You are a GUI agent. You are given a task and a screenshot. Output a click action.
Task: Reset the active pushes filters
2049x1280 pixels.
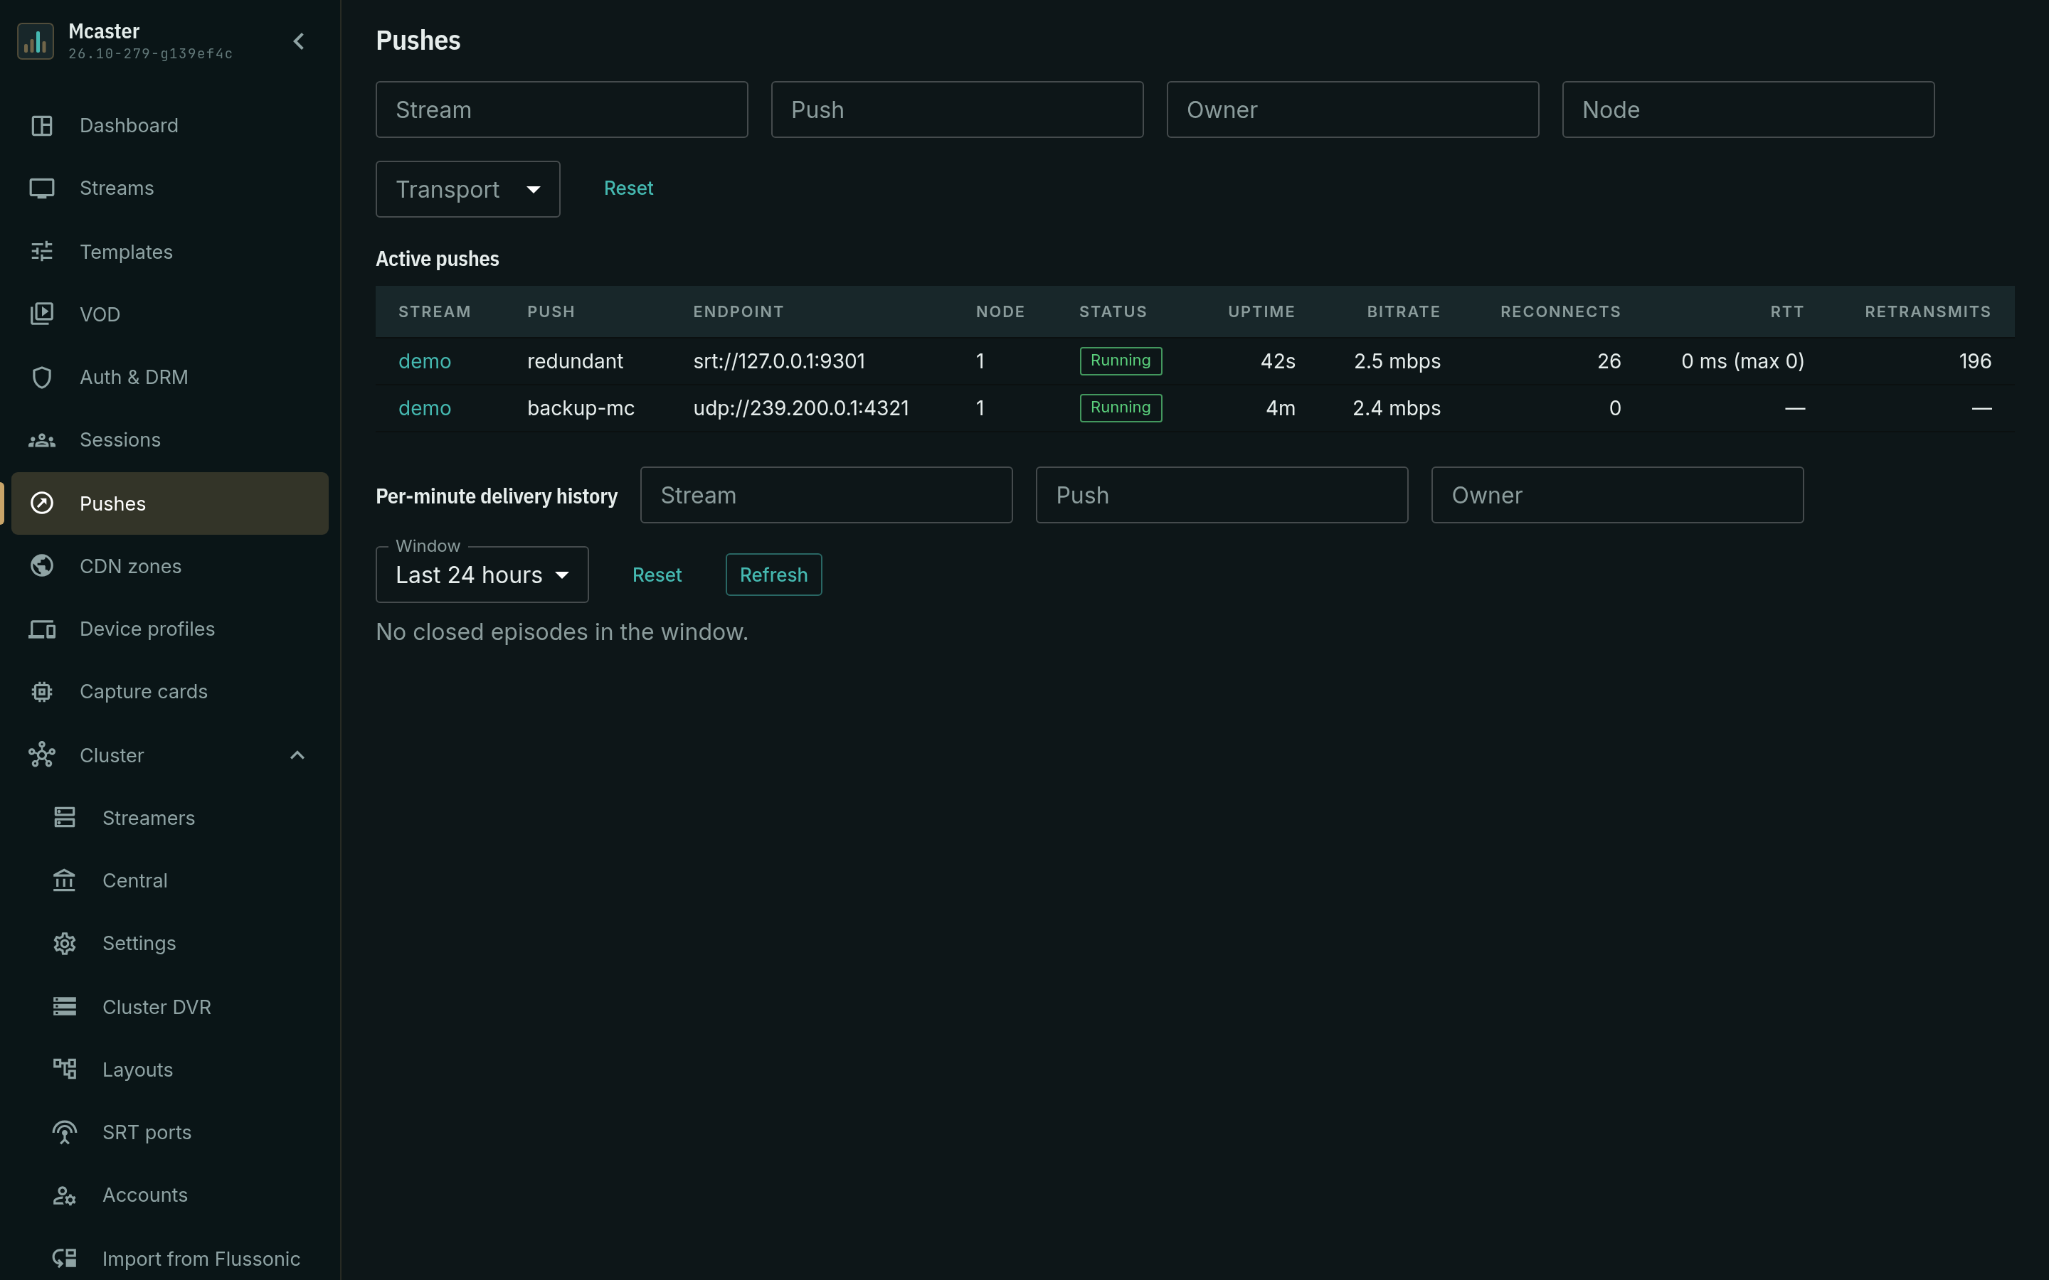pyautogui.click(x=628, y=188)
